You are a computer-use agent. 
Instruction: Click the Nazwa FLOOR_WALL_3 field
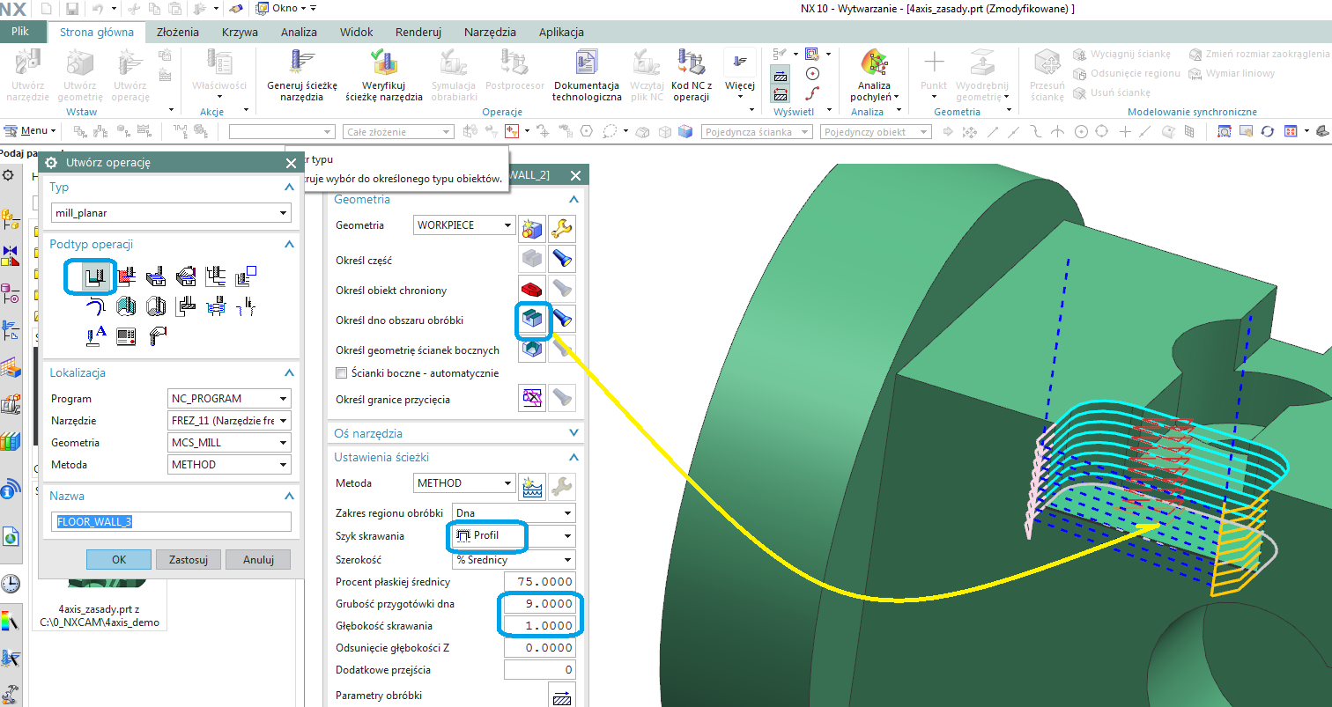pos(171,521)
